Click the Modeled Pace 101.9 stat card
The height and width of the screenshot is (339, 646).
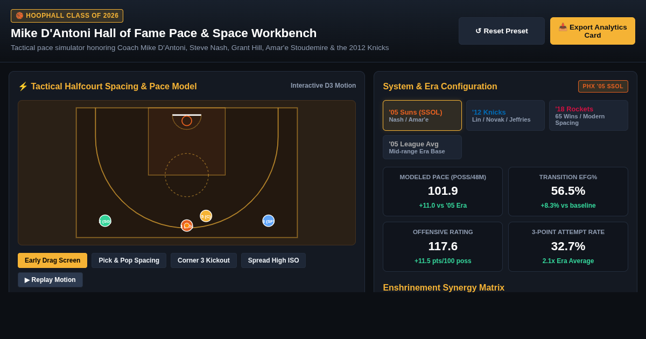pyautogui.click(x=443, y=192)
